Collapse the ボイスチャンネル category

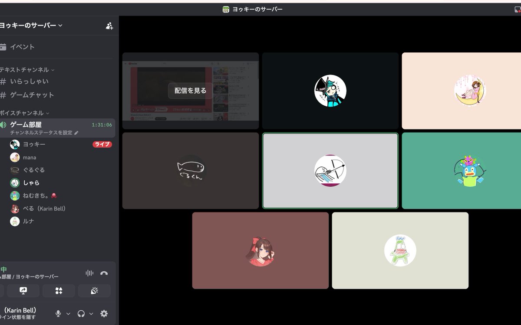coord(25,113)
